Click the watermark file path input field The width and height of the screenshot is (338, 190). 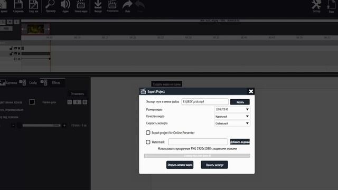pyautogui.click(x=198, y=142)
